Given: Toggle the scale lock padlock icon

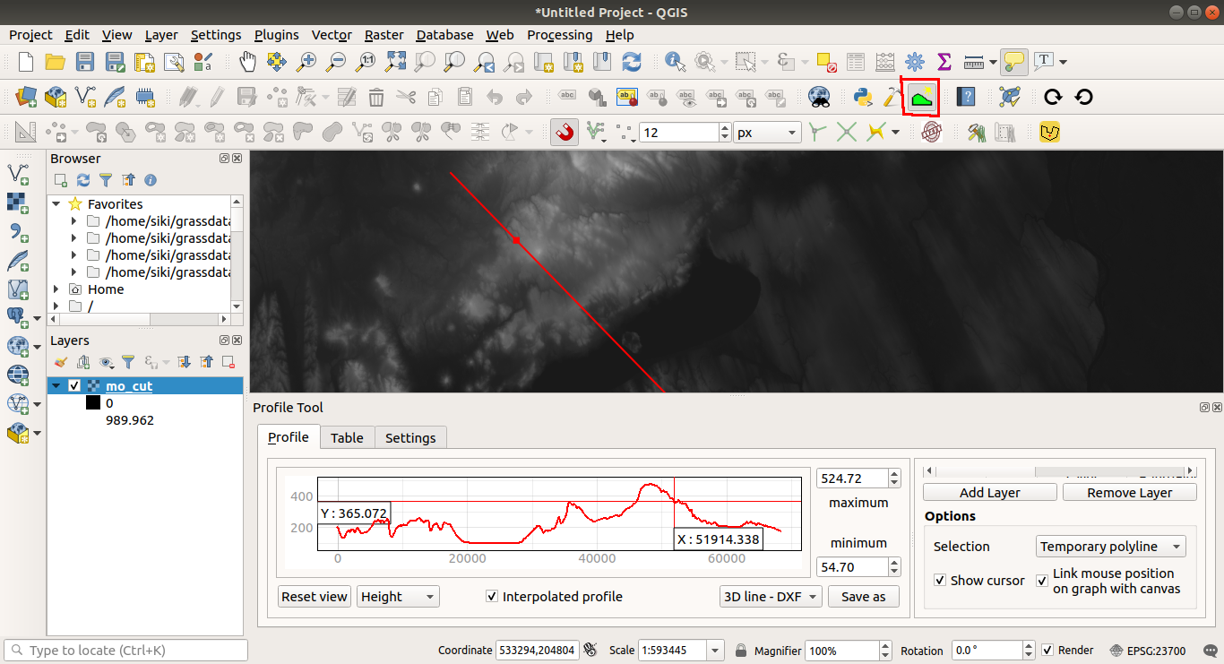Looking at the screenshot, I should tap(741, 651).
